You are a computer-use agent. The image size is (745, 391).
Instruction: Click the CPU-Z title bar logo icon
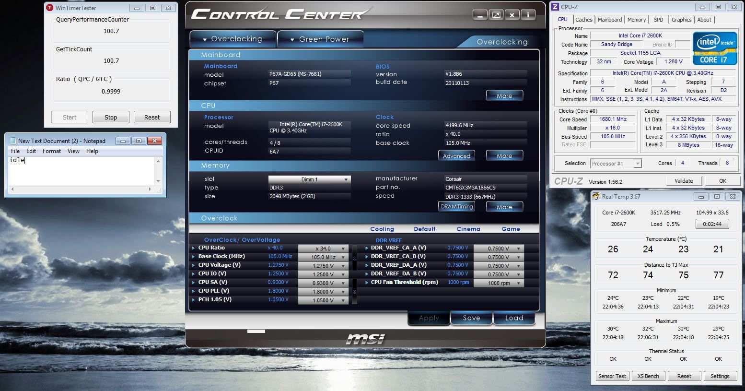[x=555, y=7]
